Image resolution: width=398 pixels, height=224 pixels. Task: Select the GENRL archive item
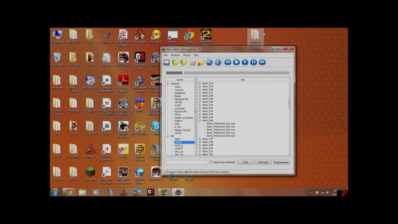184,142
